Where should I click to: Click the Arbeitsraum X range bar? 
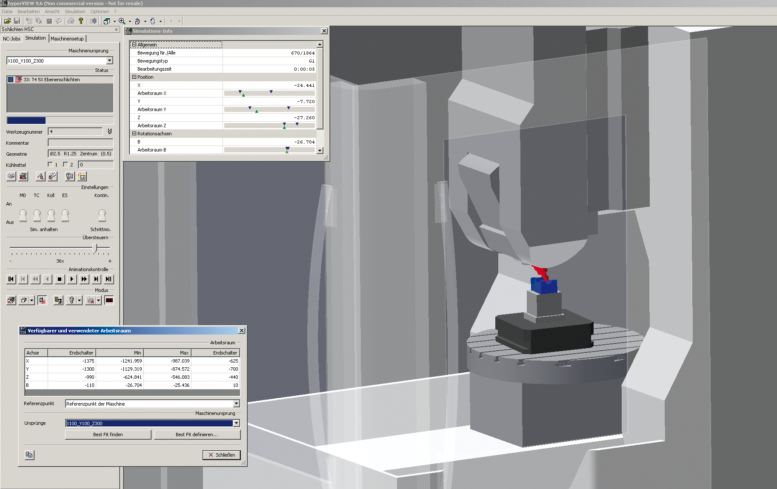tap(269, 93)
